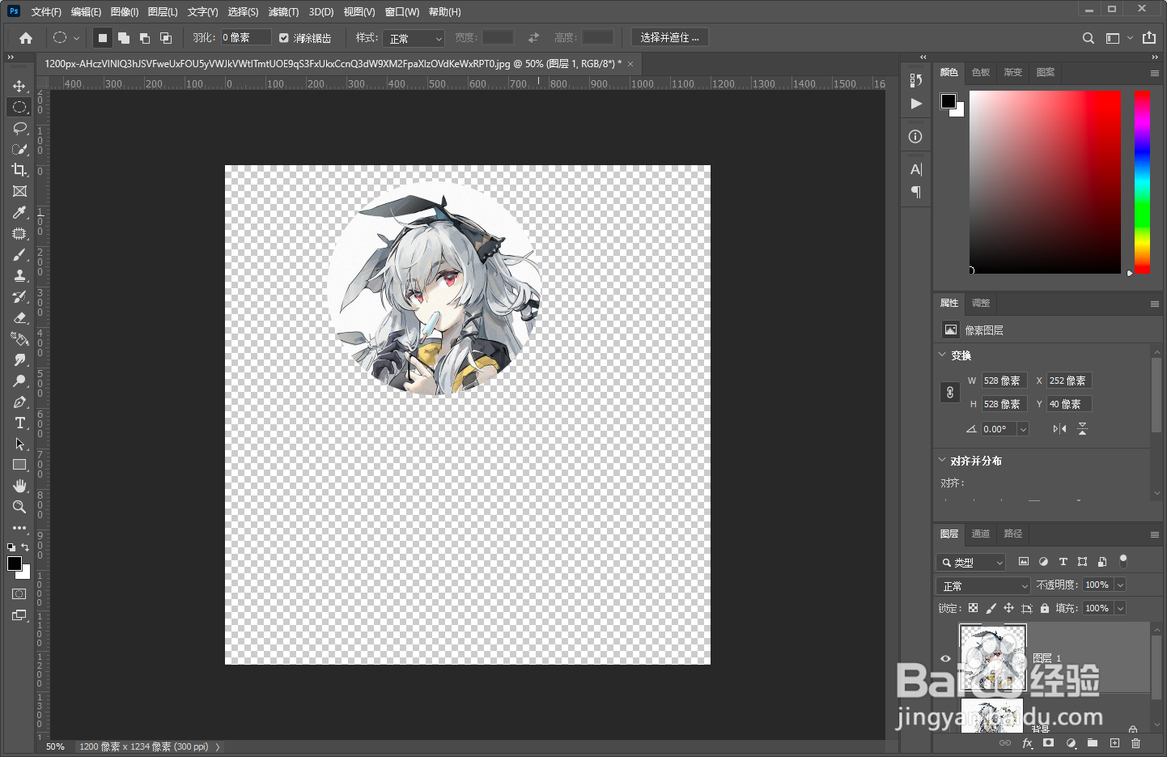Select the Smudge tool
The width and height of the screenshot is (1167, 757).
tap(19, 359)
